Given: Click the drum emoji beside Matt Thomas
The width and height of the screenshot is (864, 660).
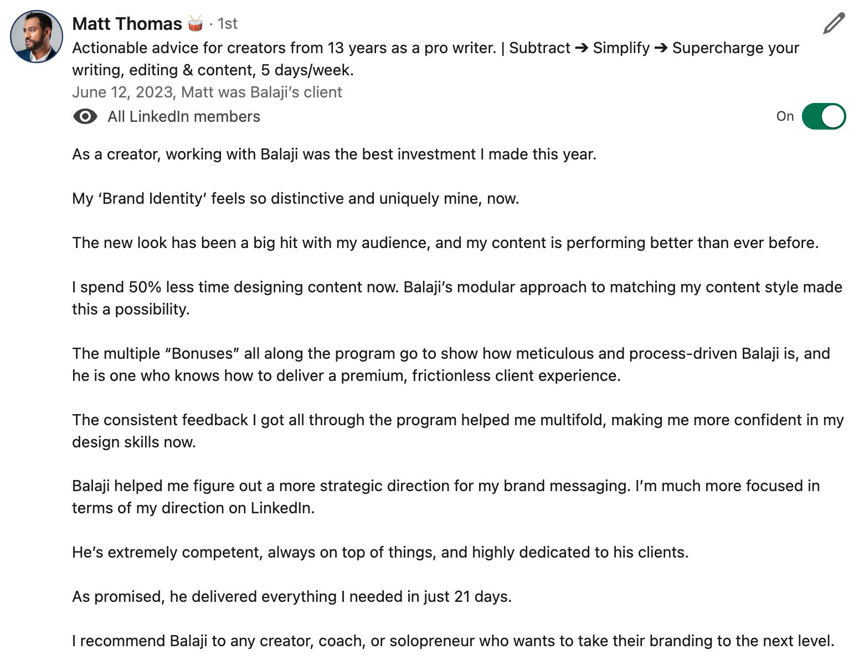Looking at the screenshot, I should [195, 24].
